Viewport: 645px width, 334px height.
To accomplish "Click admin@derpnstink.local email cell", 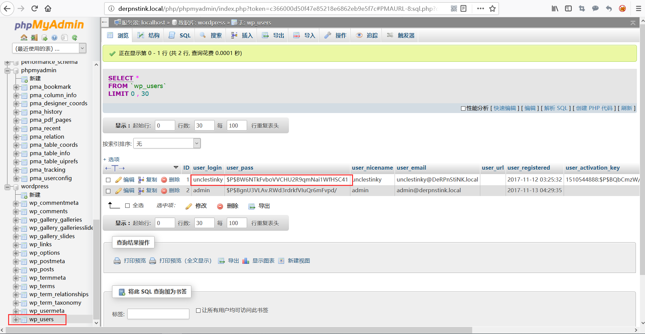I will (x=429, y=191).
